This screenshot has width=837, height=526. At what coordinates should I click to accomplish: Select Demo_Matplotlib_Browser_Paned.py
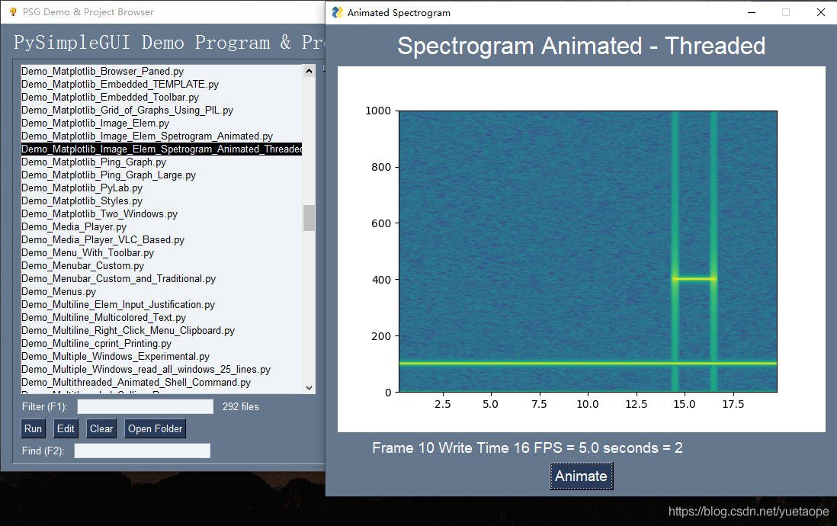(161, 71)
